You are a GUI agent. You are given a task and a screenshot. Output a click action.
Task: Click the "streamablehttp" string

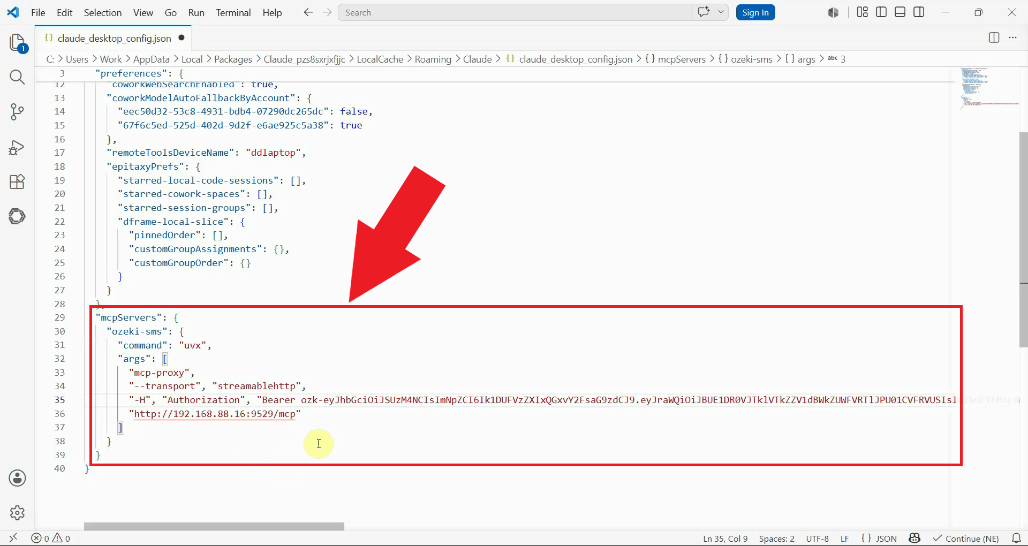point(256,386)
